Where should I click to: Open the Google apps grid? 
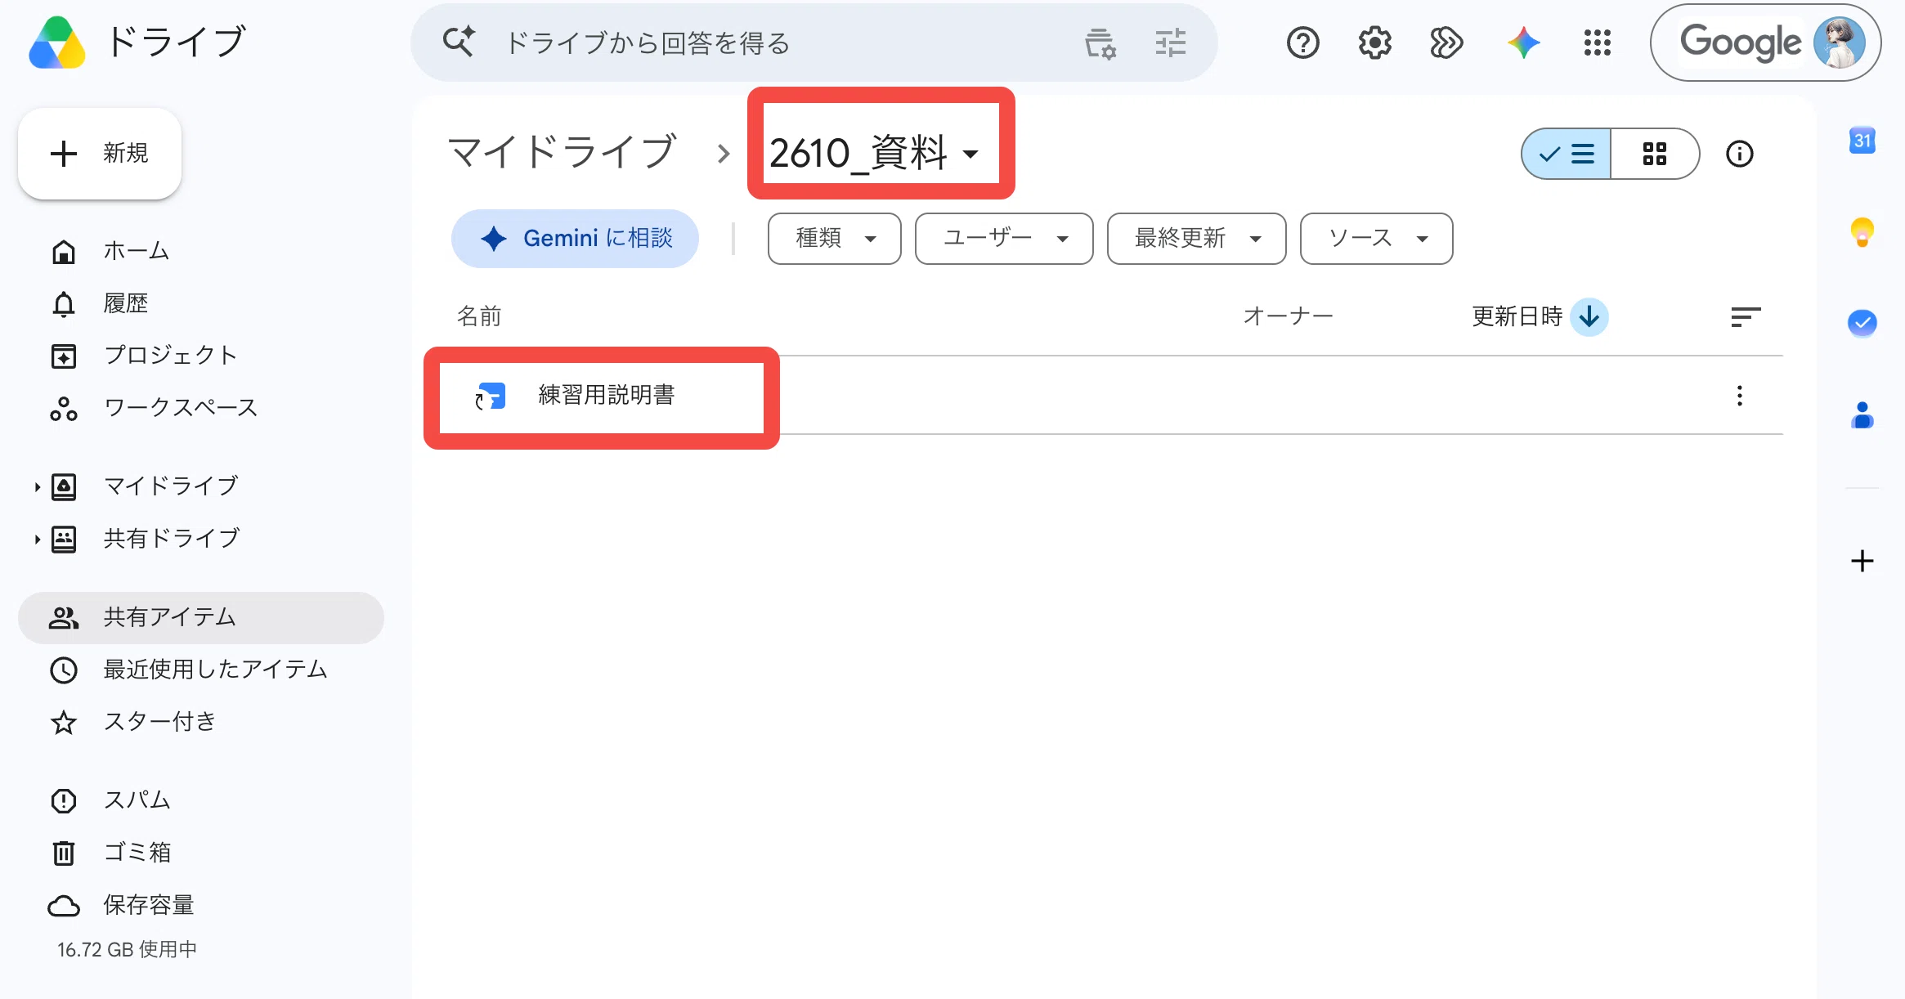click(1596, 43)
